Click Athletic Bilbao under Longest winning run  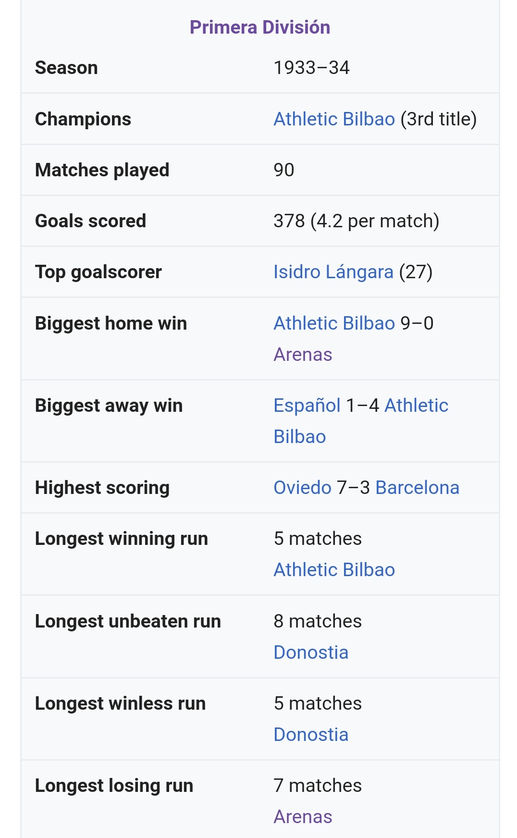click(x=334, y=570)
